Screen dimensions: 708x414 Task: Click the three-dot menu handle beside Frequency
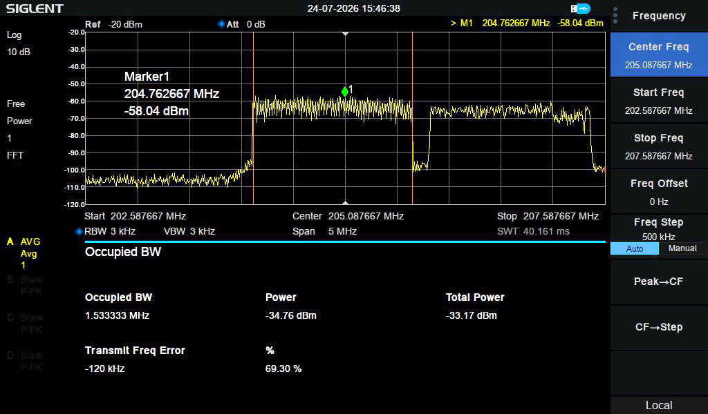(615, 15)
